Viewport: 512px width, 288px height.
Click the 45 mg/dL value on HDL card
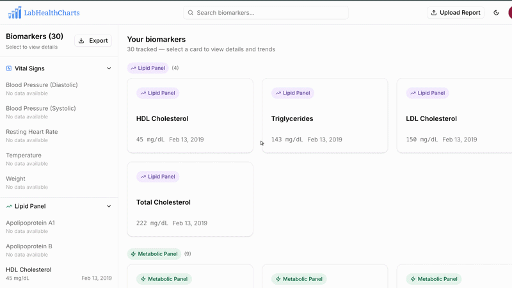[150, 140]
